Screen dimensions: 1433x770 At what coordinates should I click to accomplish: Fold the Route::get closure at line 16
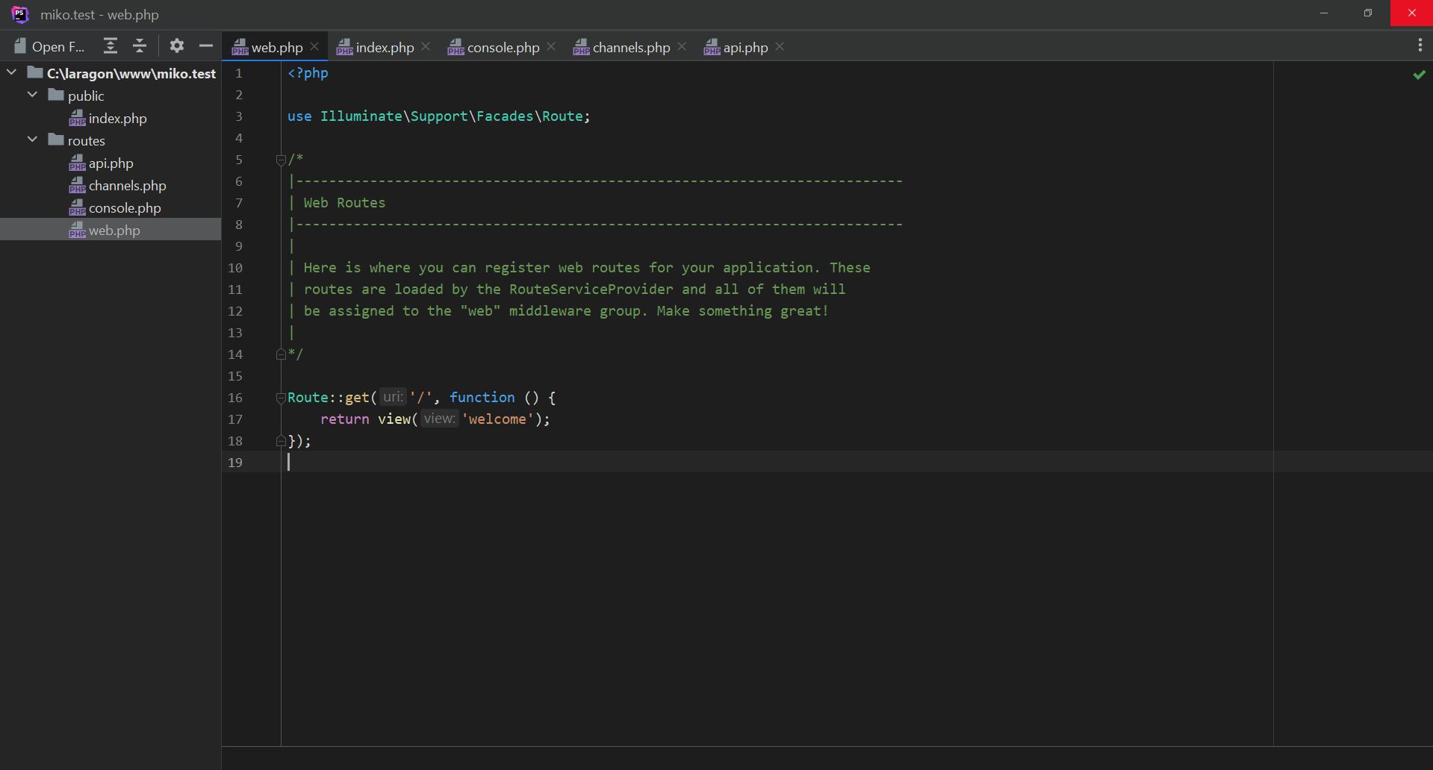[281, 398]
